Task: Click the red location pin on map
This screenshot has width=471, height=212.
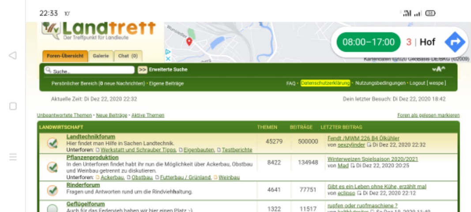Action: click(189, 42)
